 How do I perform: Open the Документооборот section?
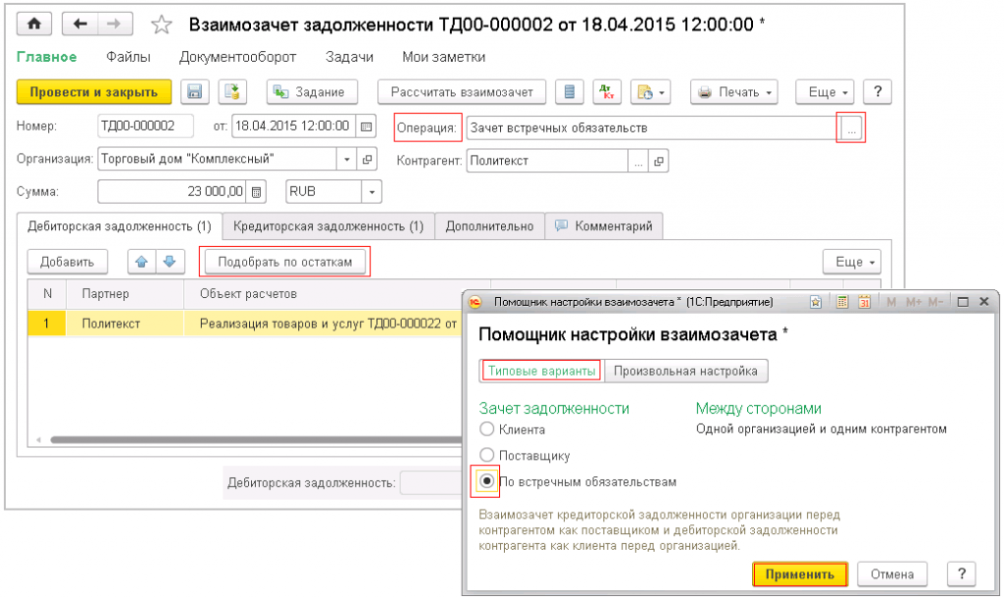237,57
